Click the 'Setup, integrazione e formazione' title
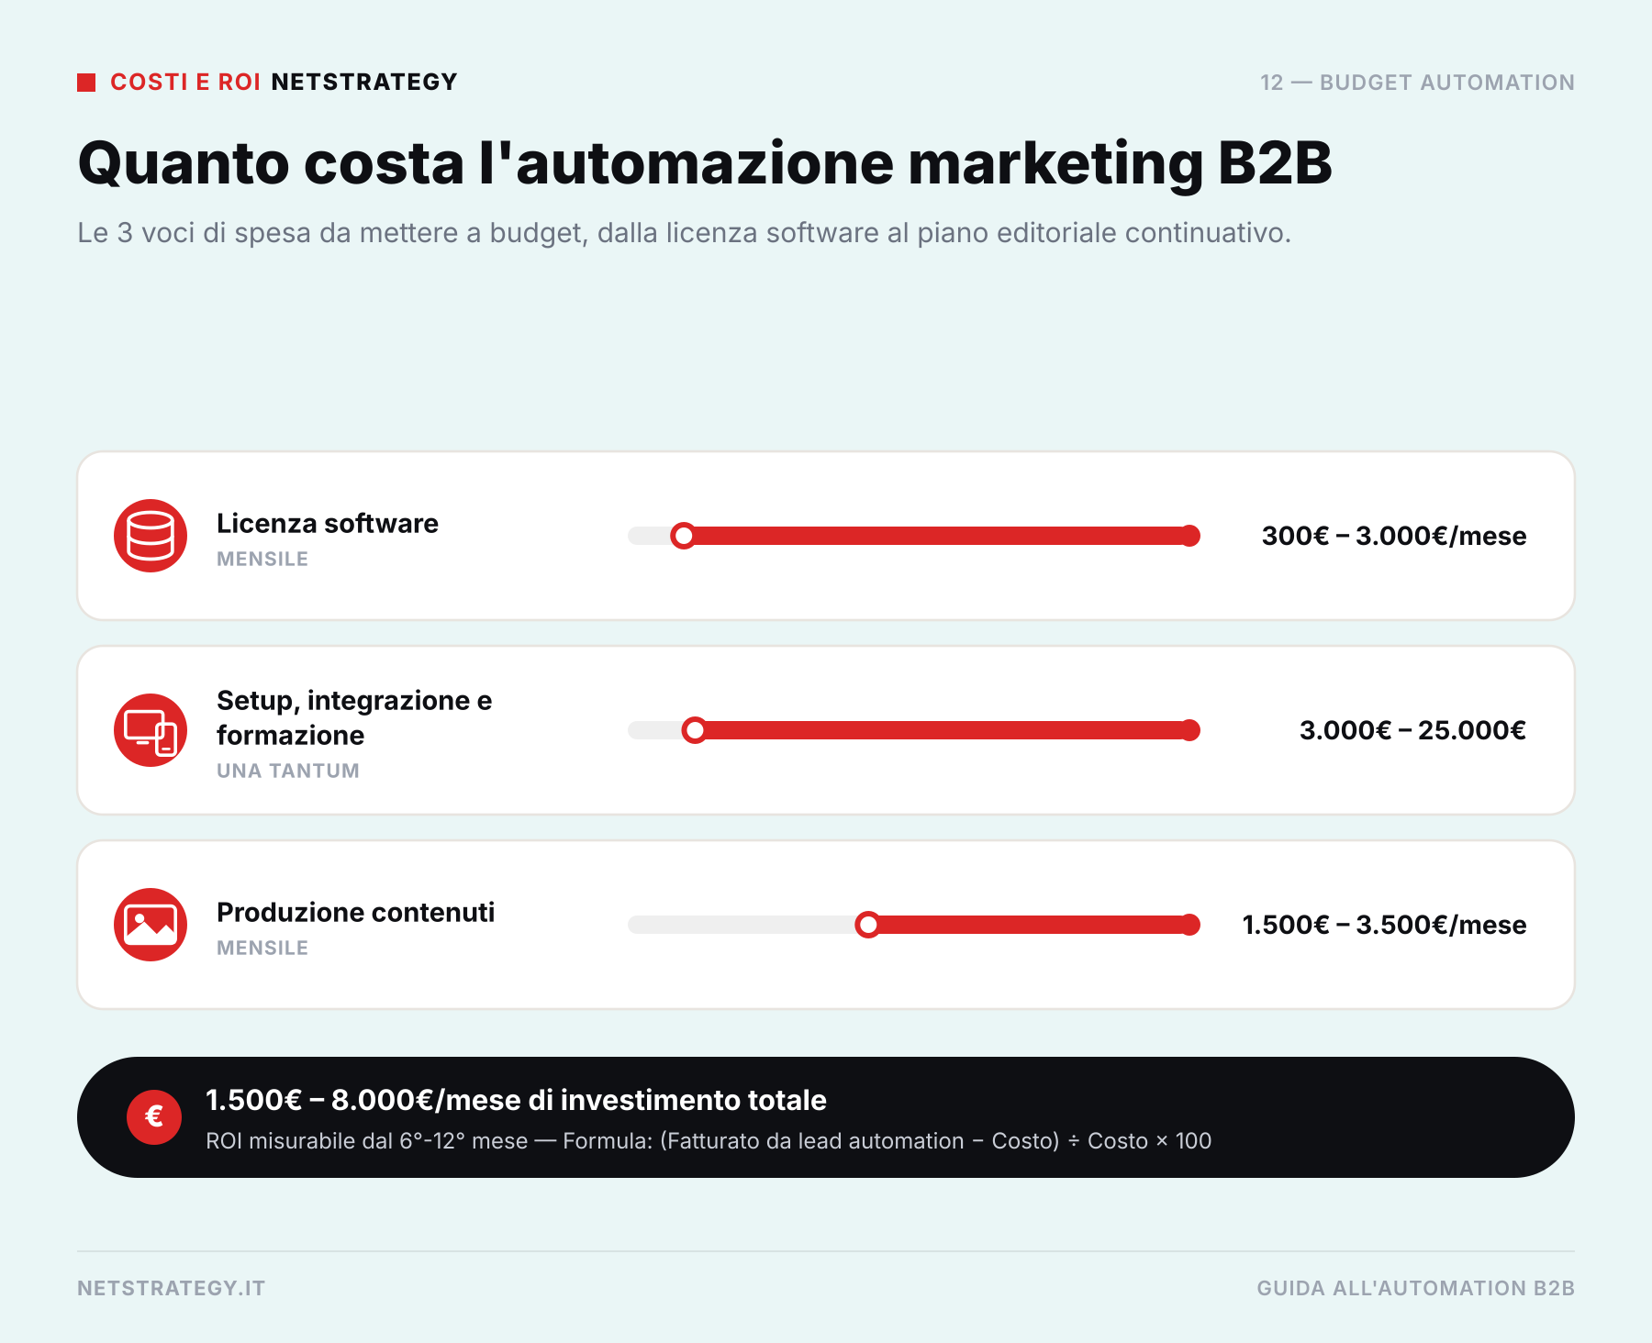The width and height of the screenshot is (1652, 1343). pyautogui.click(x=354, y=717)
